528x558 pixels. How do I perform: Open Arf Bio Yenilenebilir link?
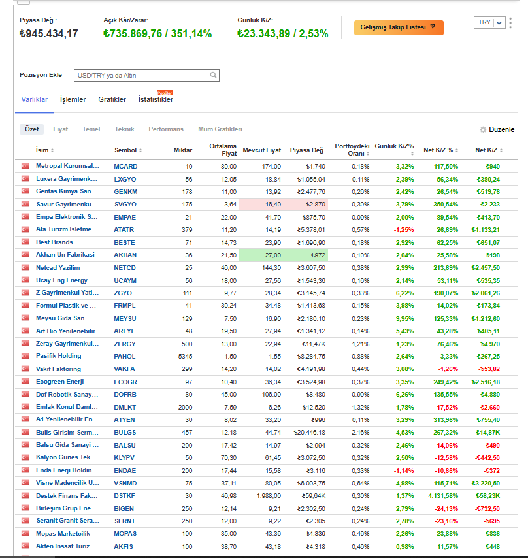65,331
